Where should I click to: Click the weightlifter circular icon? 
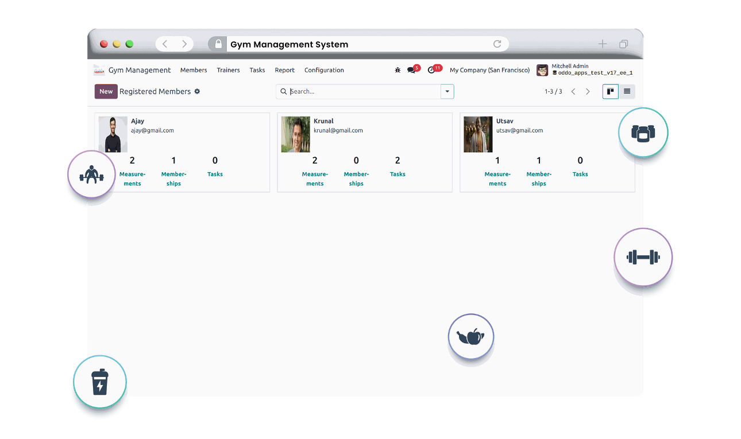coord(91,174)
